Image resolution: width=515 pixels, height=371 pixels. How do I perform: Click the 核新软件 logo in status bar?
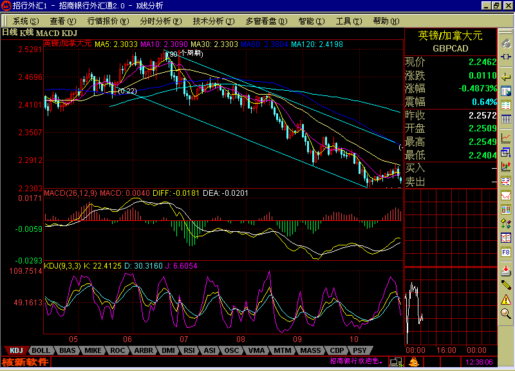(26, 362)
